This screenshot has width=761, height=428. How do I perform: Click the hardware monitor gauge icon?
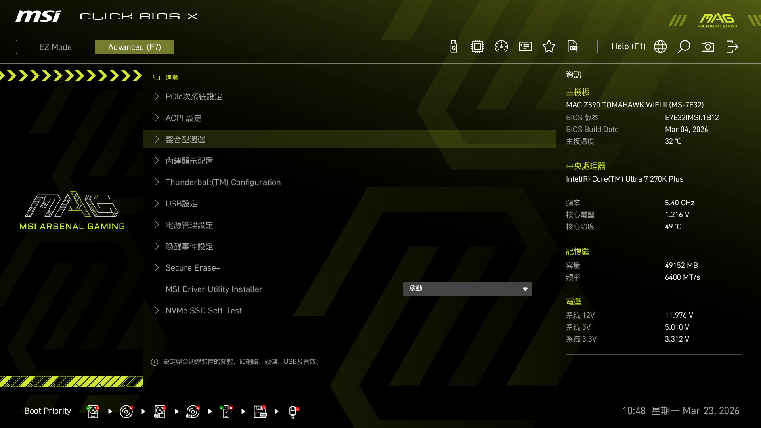501,47
